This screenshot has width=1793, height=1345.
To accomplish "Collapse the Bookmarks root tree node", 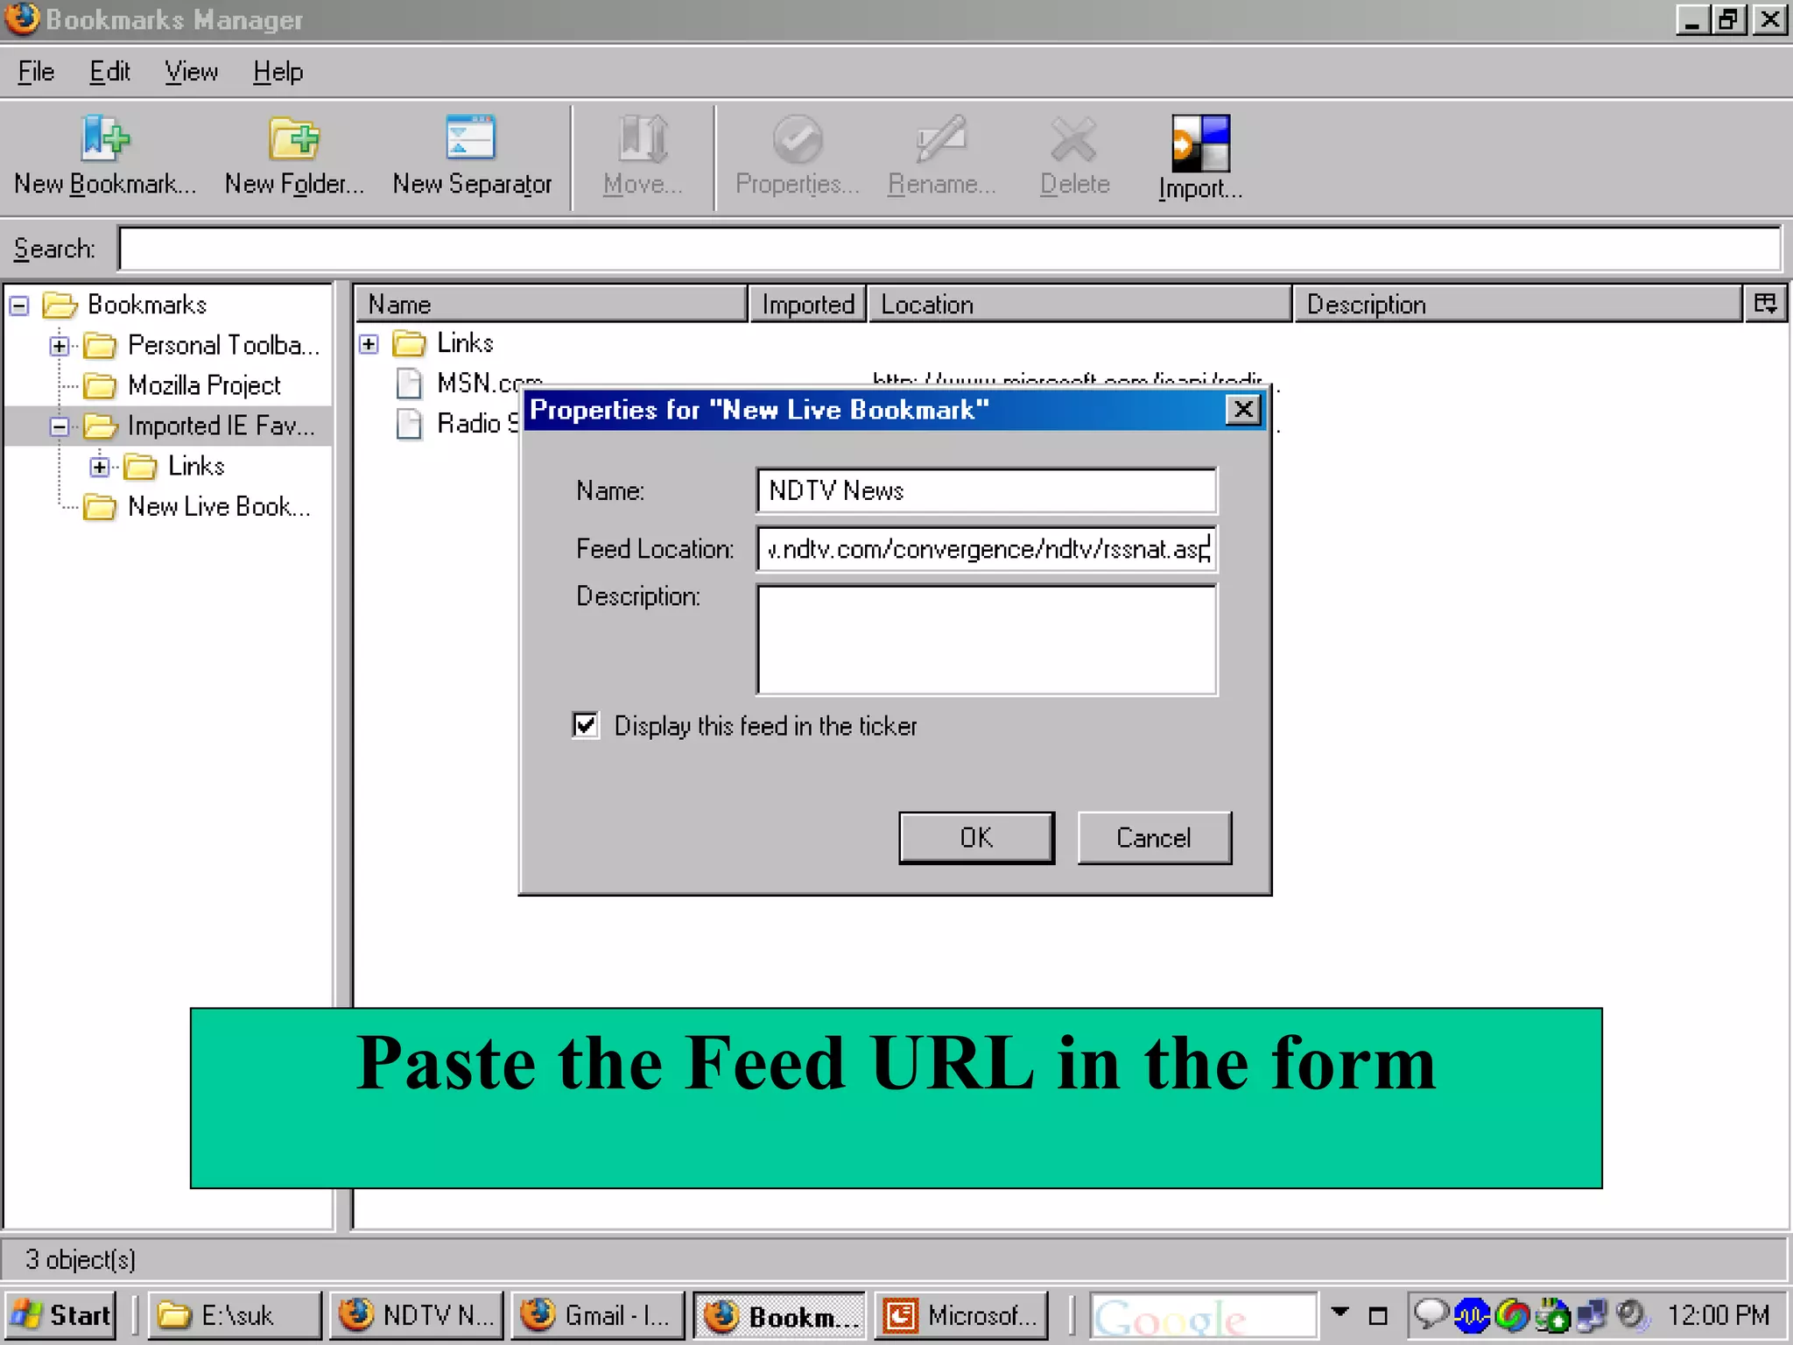I will [x=20, y=305].
